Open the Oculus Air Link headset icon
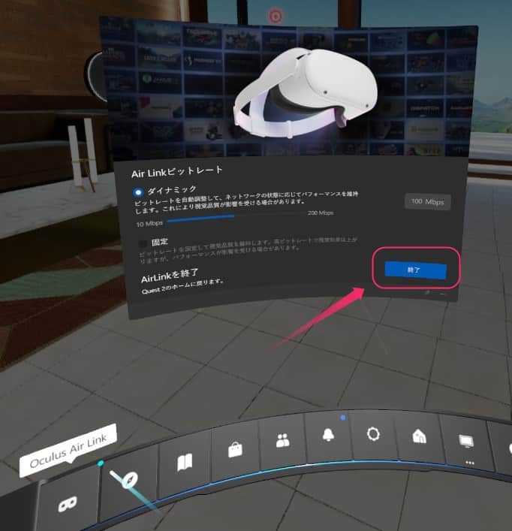This screenshot has height=531, width=512. pyautogui.click(x=68, y=503)
